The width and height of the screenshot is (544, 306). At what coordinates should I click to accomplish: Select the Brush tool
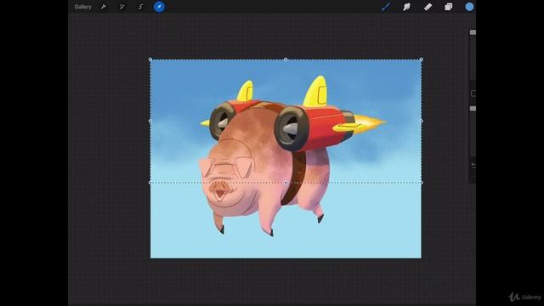click(386, 7)
